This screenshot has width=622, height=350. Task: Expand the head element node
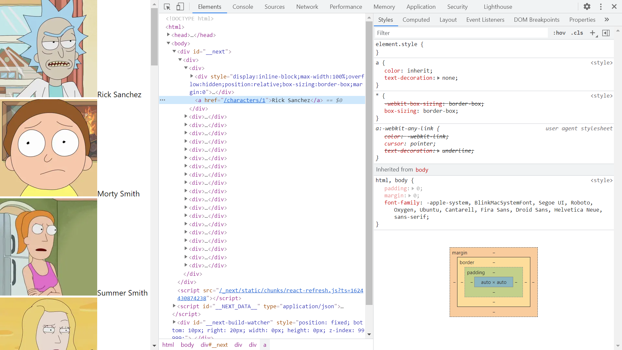168,35
